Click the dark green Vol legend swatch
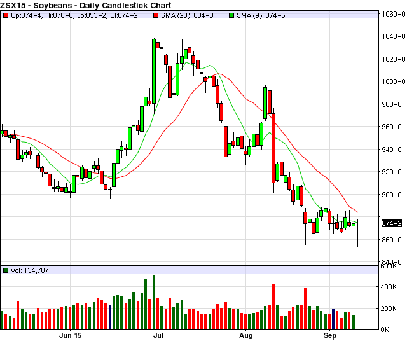The height and width of the screenshot is (341, 407). point(6,270)
